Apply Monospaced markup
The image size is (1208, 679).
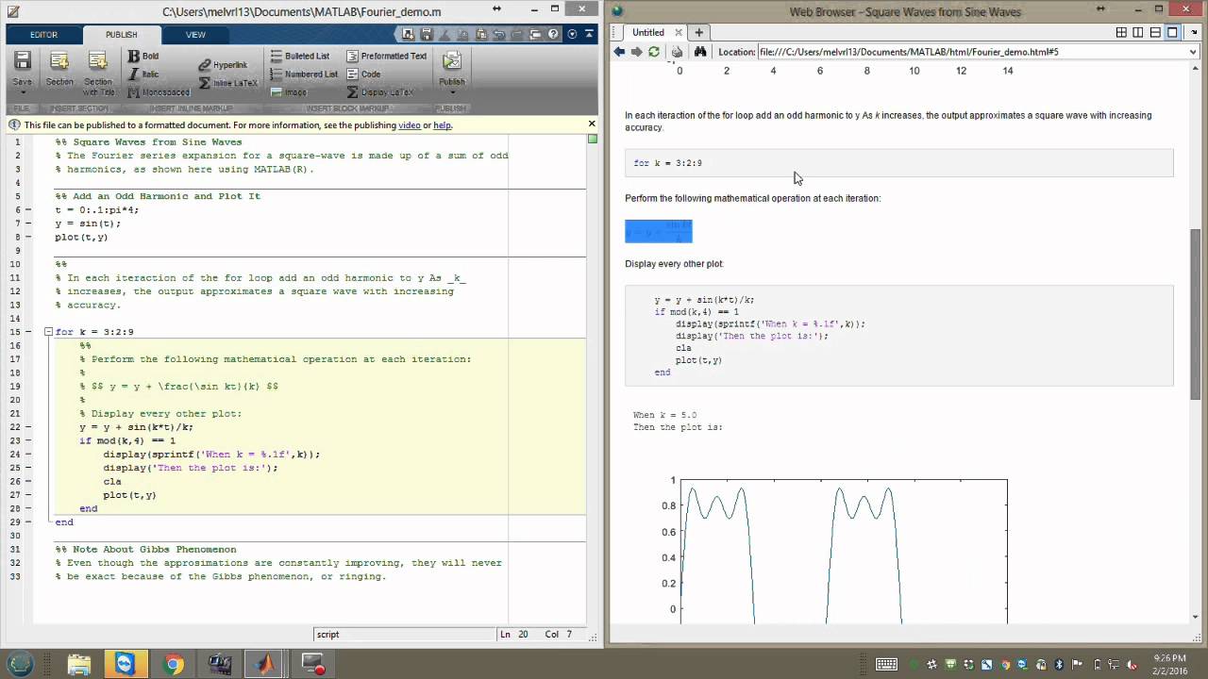pos(159,92)
